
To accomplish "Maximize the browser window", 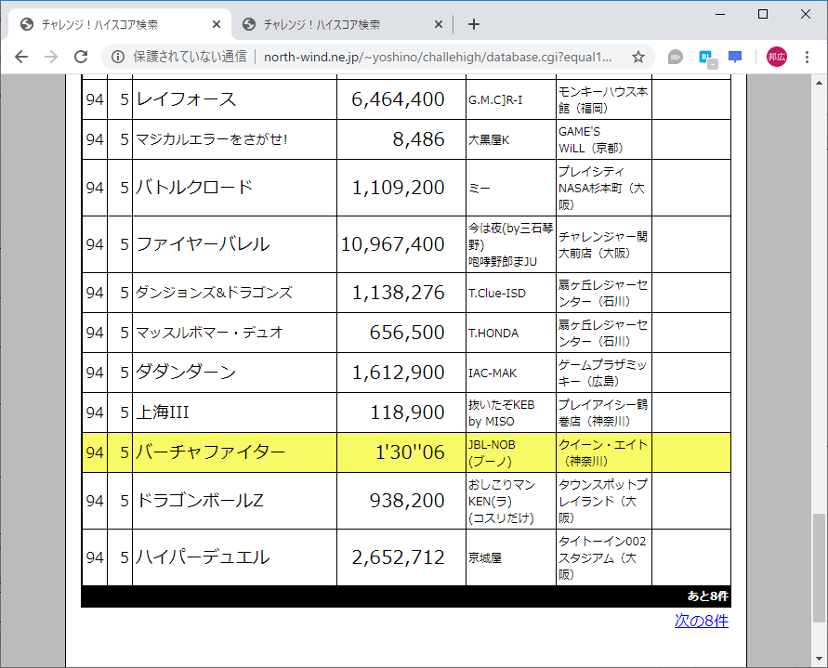I will [763, 14].
